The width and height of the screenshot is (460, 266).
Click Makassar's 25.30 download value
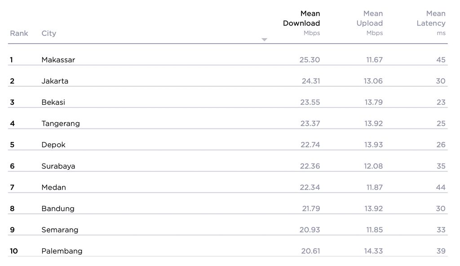(x=310, y=60)
